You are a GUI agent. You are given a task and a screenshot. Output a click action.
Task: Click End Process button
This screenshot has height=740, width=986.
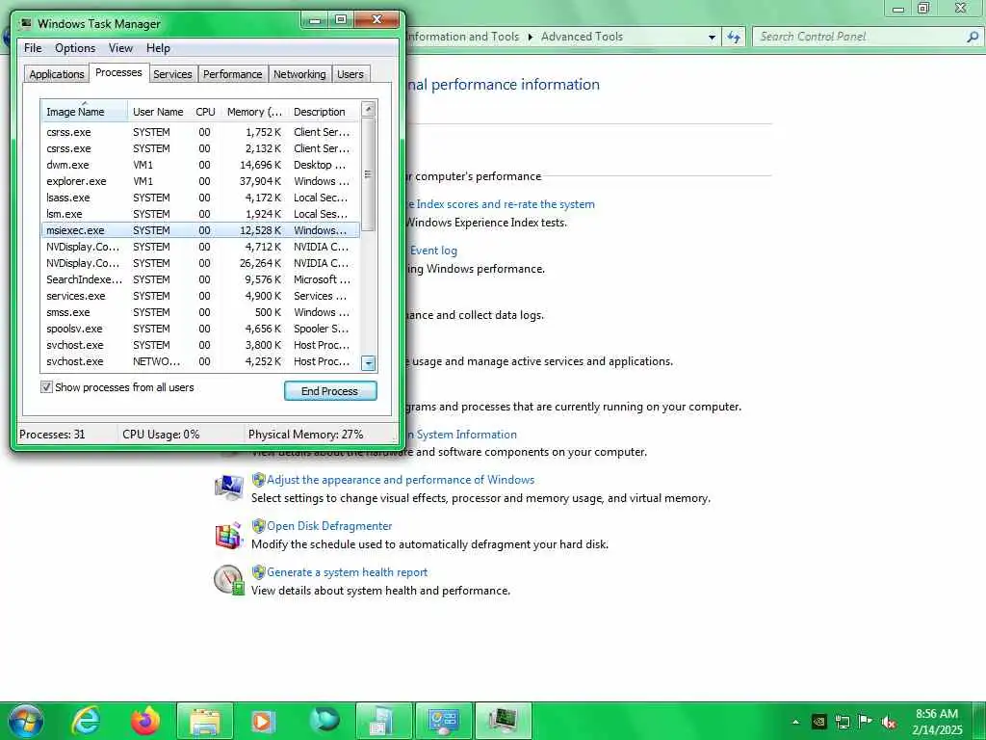click(330, 391)
